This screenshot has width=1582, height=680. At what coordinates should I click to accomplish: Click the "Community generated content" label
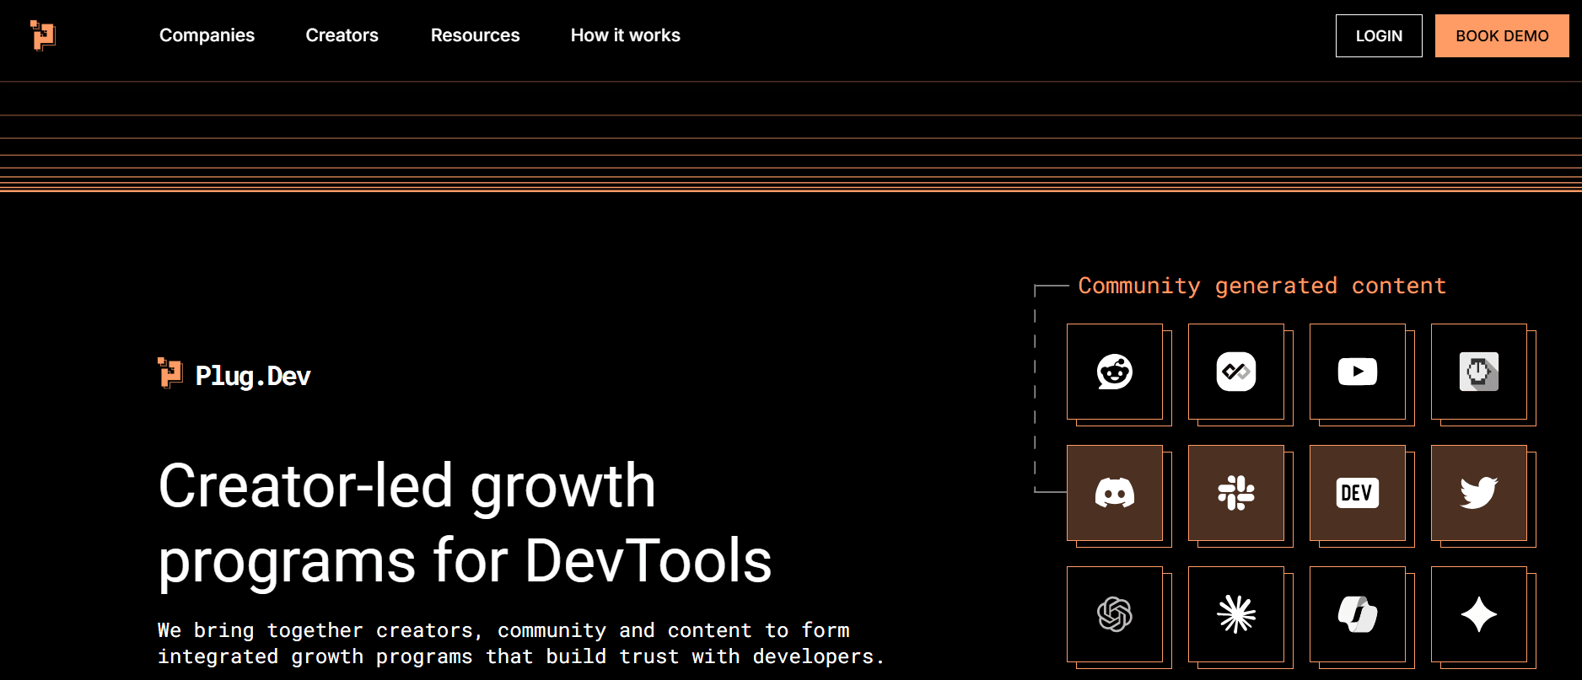[1262, 286]
